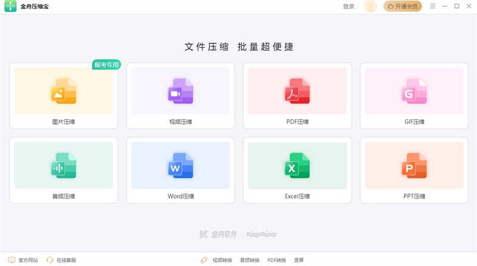Image resolution: width=477 pixels, height=266 pixels.
Task: Open the 音频压缩 audio waveform icon
Action: coord(64,165)
